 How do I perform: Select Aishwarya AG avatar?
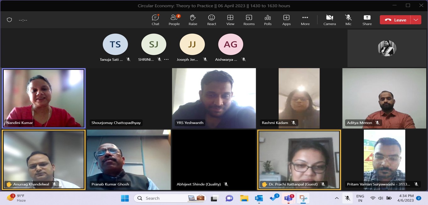231,44
